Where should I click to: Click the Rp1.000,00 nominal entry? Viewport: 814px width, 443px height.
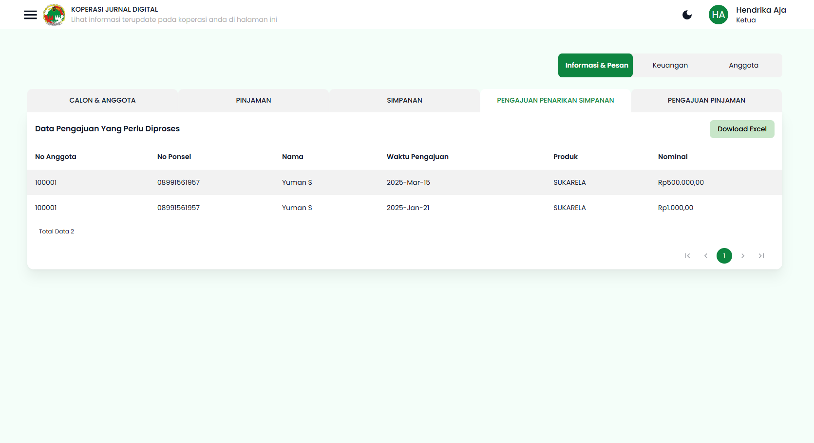(676, 208)
